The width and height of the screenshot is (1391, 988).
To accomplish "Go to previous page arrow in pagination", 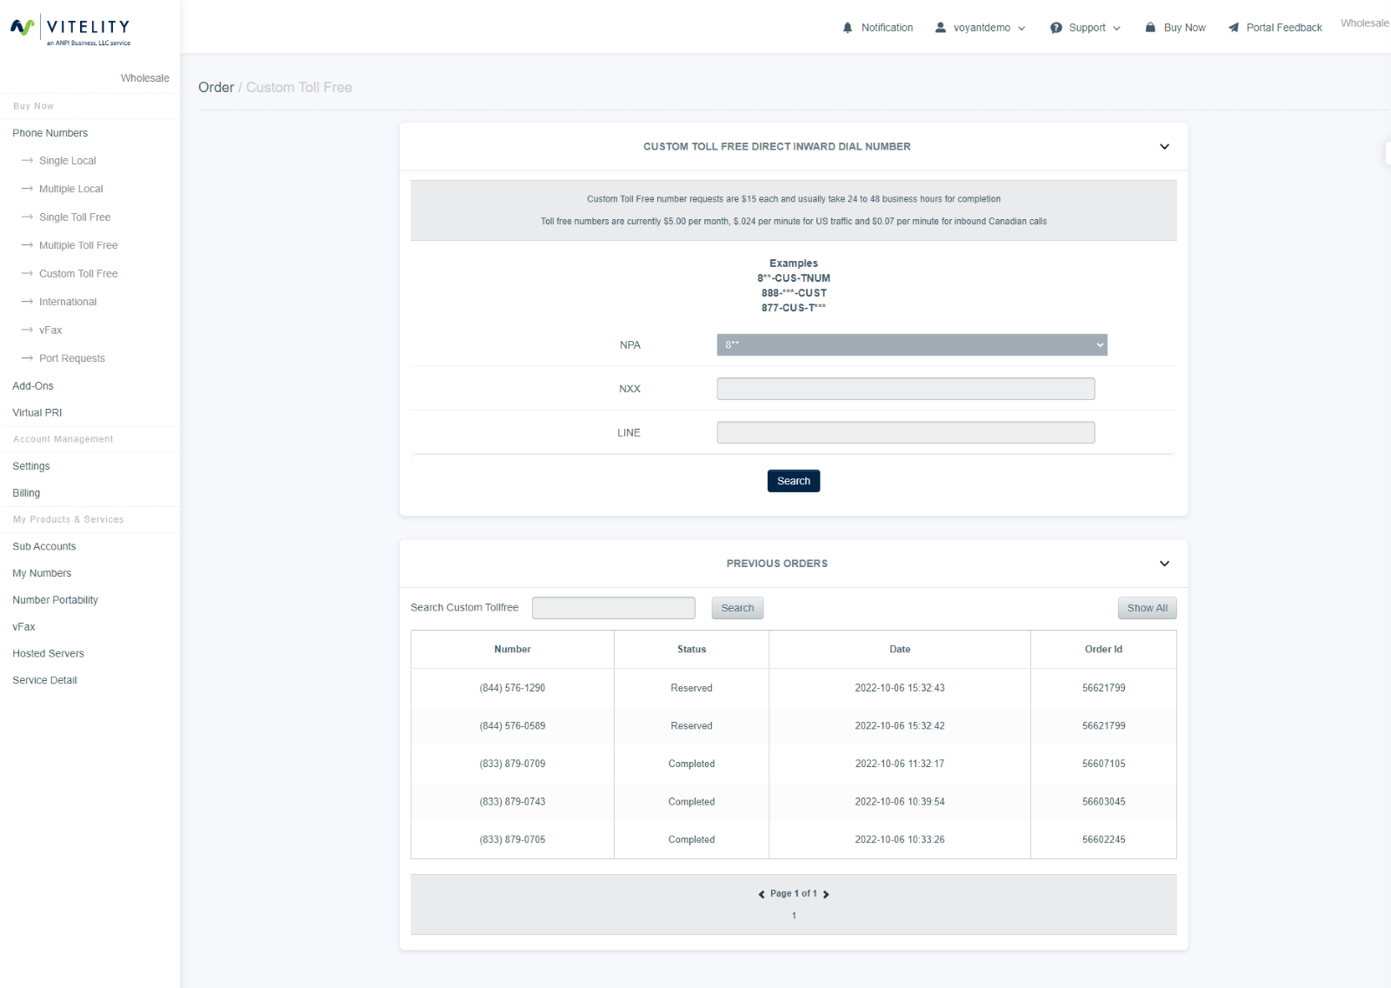I will coord(762,894).
